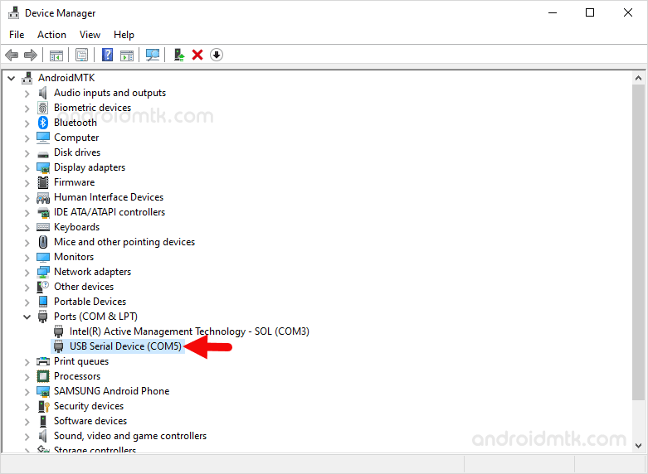Screen dimensions: 648x474
Task: Scan for hardware changes toolbar icon
Action: coord(153,55)
